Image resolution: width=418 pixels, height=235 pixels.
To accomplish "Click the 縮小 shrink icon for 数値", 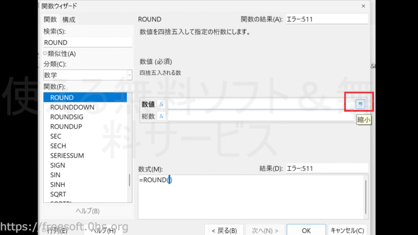I will [359, 104].
